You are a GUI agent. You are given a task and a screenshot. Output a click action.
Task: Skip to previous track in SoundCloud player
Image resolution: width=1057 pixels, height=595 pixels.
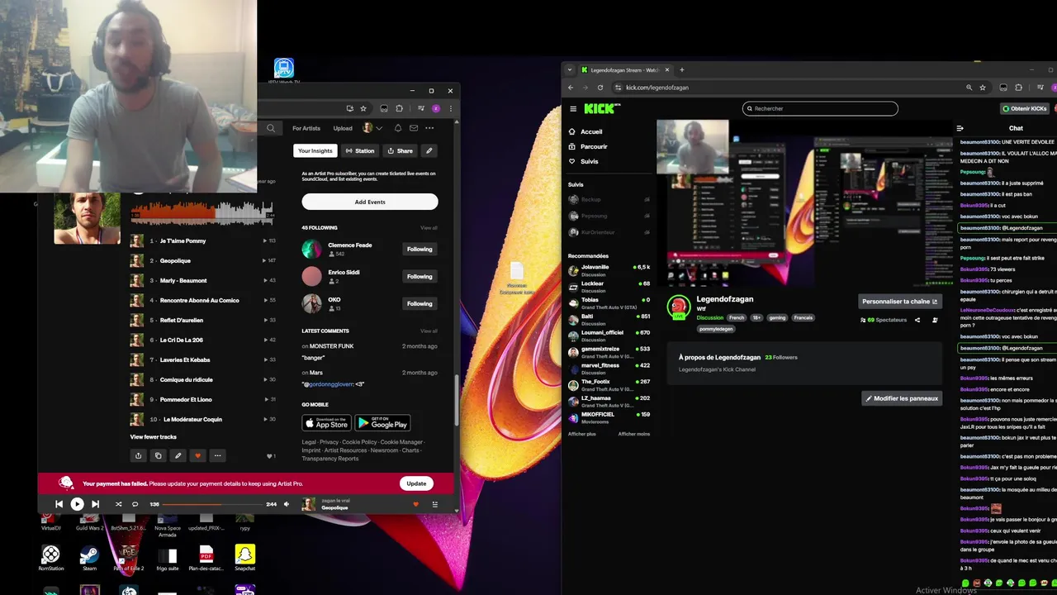coord(59,504)
